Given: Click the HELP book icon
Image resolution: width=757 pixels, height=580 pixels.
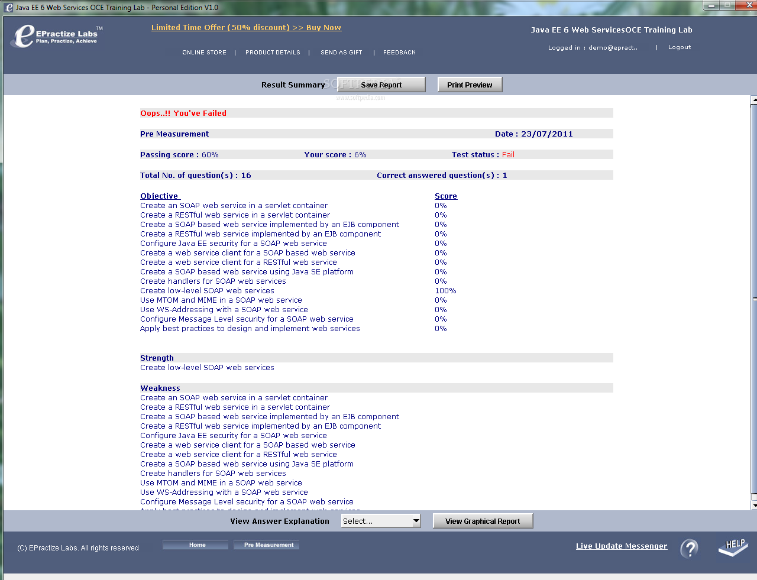Looking at the screenshot, I should pyautogui.click(x=733, y=547).
